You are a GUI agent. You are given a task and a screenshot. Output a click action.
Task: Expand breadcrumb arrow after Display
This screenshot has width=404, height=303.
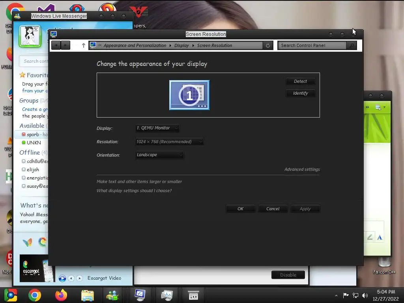pyautogui.click(x=193, y=46)
